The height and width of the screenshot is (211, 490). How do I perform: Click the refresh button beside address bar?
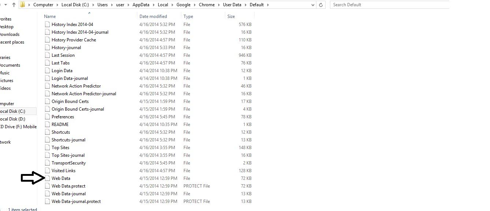pos(321,5)
